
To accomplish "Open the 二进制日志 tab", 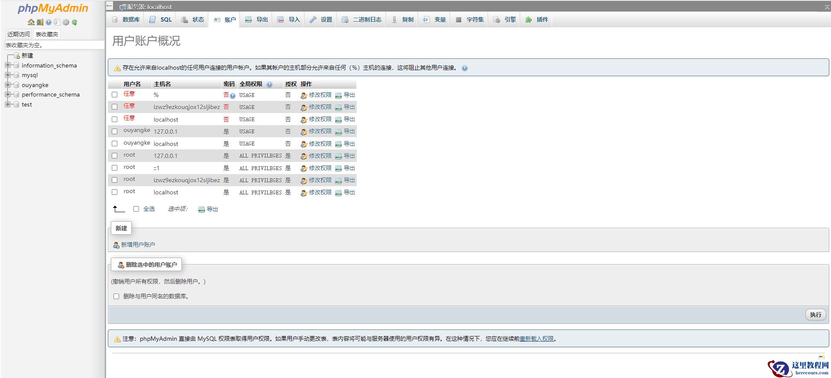I will click(362, 19).
